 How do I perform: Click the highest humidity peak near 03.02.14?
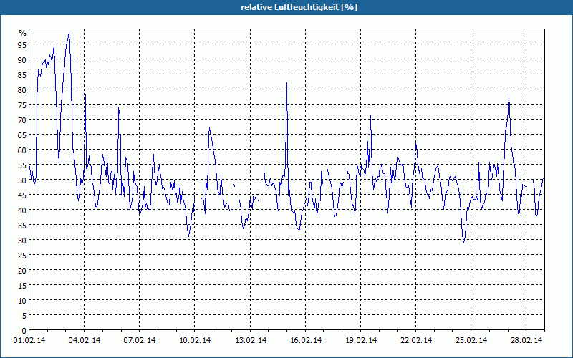point(69,33)
